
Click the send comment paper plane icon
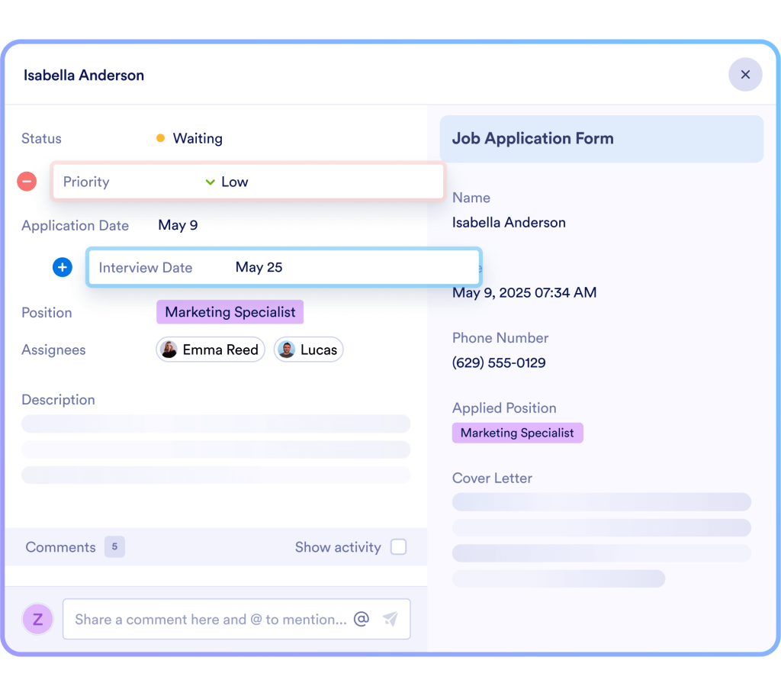click(390, 619)
